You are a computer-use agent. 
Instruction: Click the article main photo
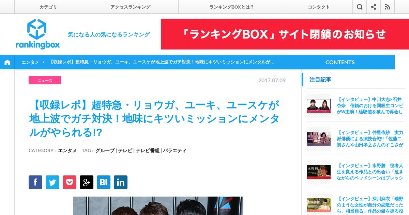pyautogui.click(x=158, y=206)
